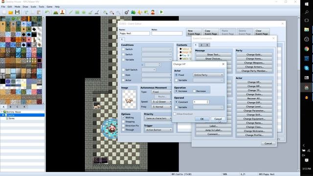Open the Database with gears icon

[127, 12]
